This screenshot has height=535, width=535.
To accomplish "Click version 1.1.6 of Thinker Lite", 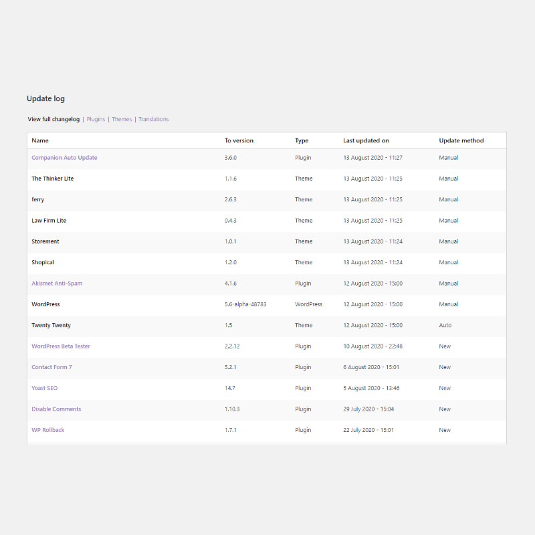I will click(x=231, y=179).
